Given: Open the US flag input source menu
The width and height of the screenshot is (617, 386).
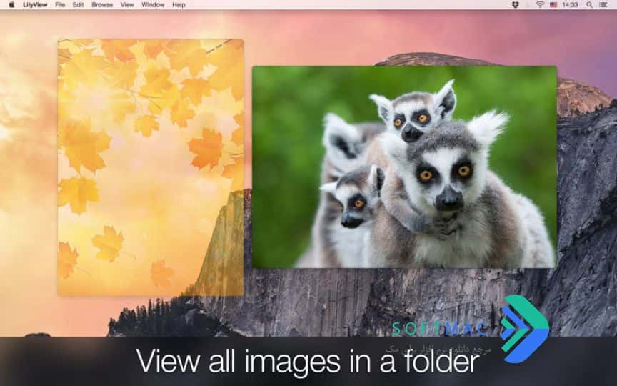Looking at the screenshot, I should pos(553,5).
